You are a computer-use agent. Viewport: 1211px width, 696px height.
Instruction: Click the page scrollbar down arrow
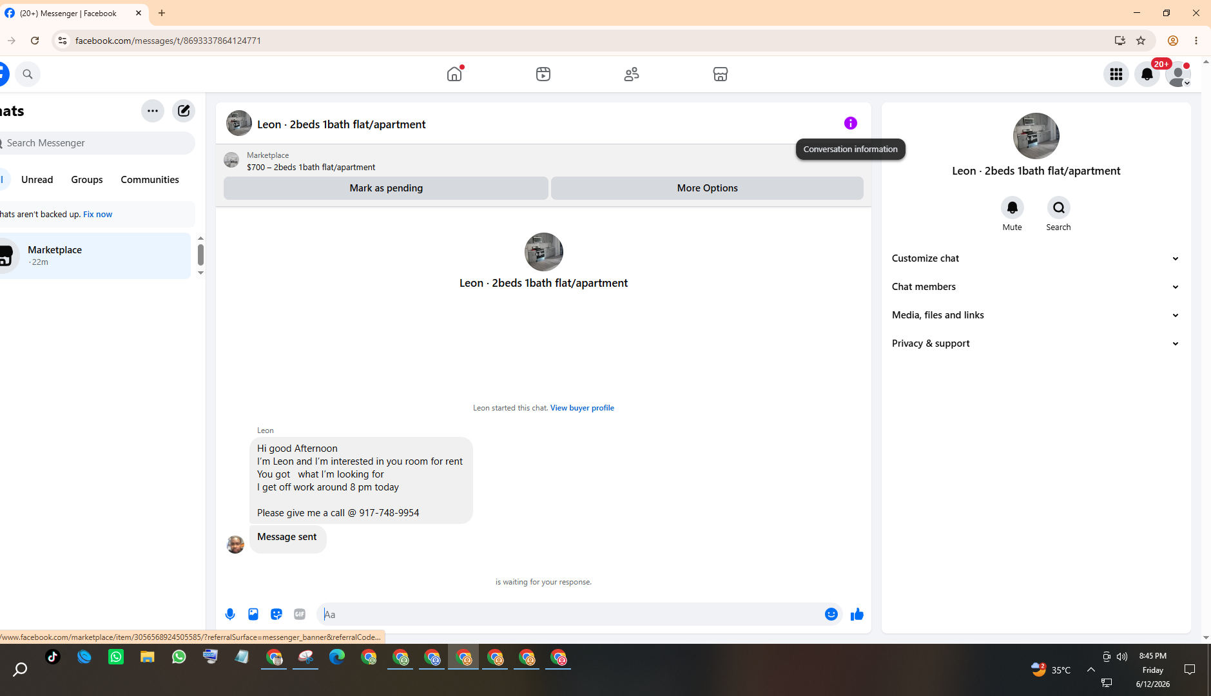coord(1206,638)
